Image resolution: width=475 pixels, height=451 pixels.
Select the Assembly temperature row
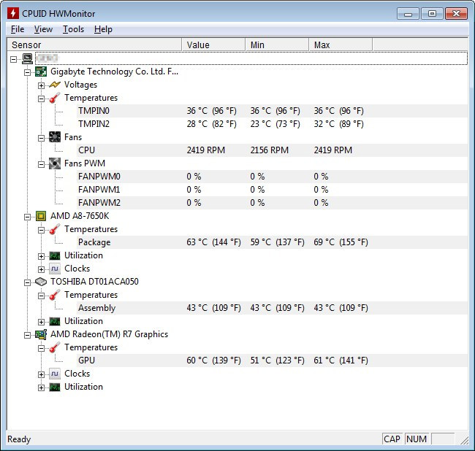coord(272,308)
